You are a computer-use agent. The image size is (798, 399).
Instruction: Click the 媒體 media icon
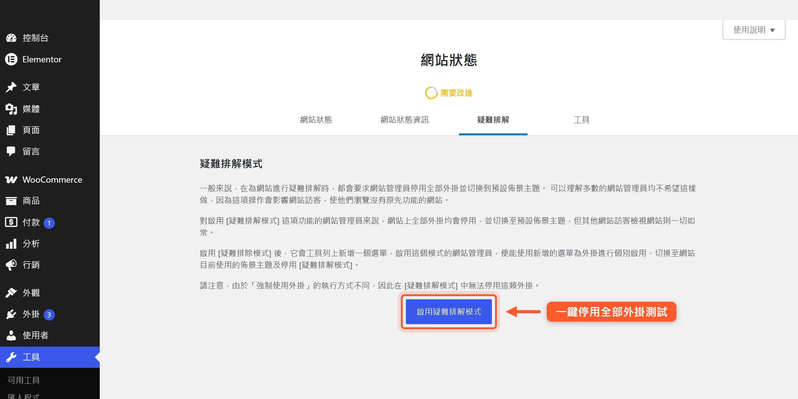(11, 109)
